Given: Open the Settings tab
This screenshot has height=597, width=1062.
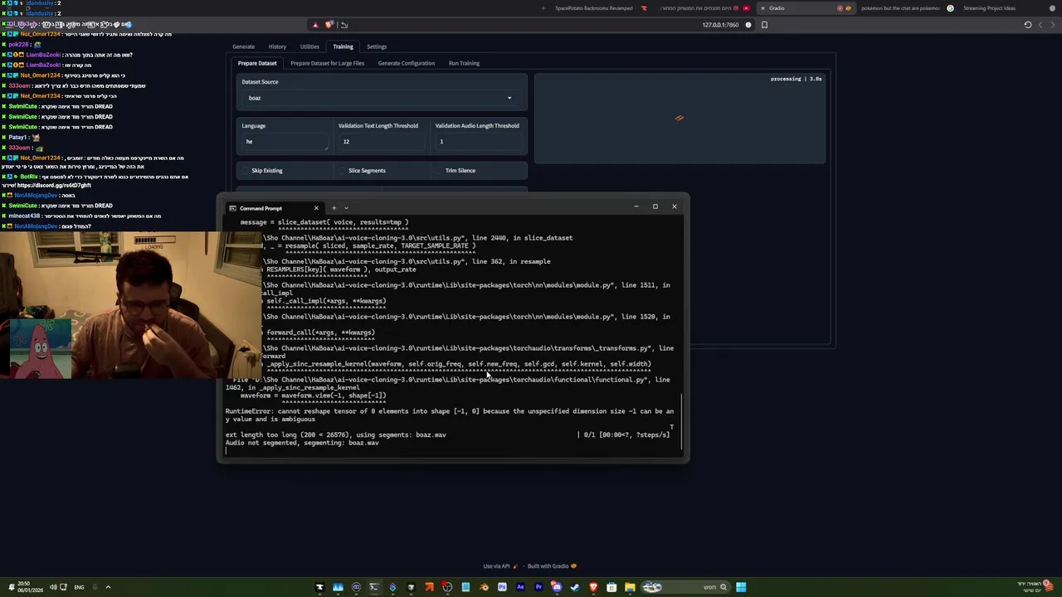Looking at the screenshot, I should (x=377, y=46).
